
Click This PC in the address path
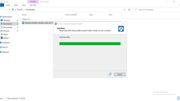pyautogui.click(x=20, y=10)
